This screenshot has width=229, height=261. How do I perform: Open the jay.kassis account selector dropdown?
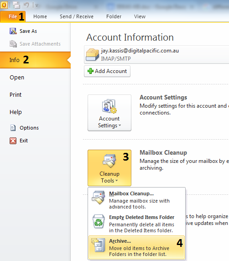click(x=156, y=55)
